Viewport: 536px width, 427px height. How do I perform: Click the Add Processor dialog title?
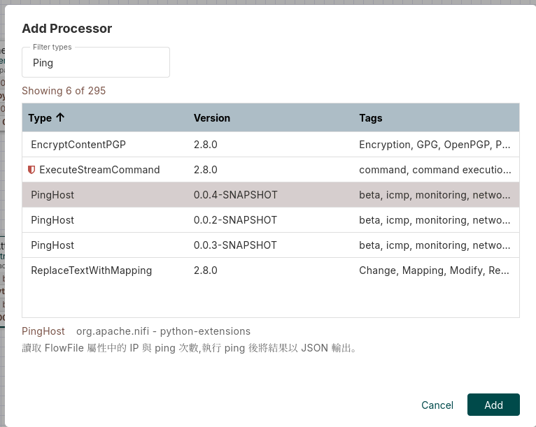click(67, 29)
